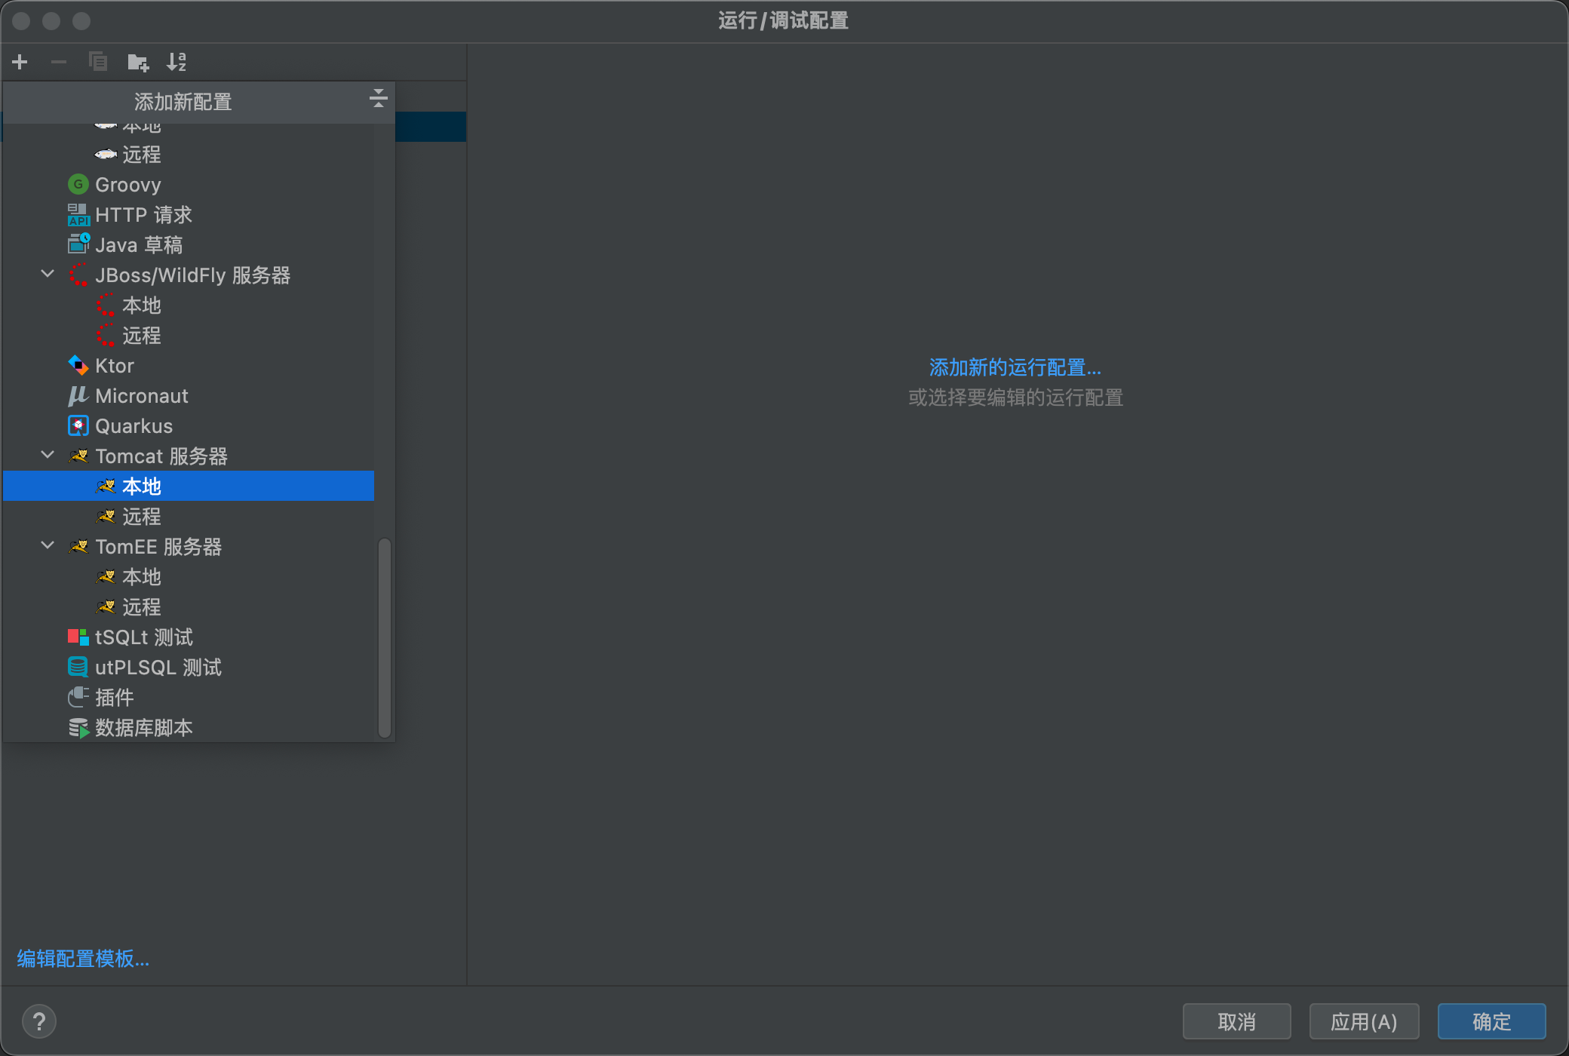Click the JBoss/WildFly 服务器 label
The width and height of the screenshot is (1569, 1056).
pos(193,275)
